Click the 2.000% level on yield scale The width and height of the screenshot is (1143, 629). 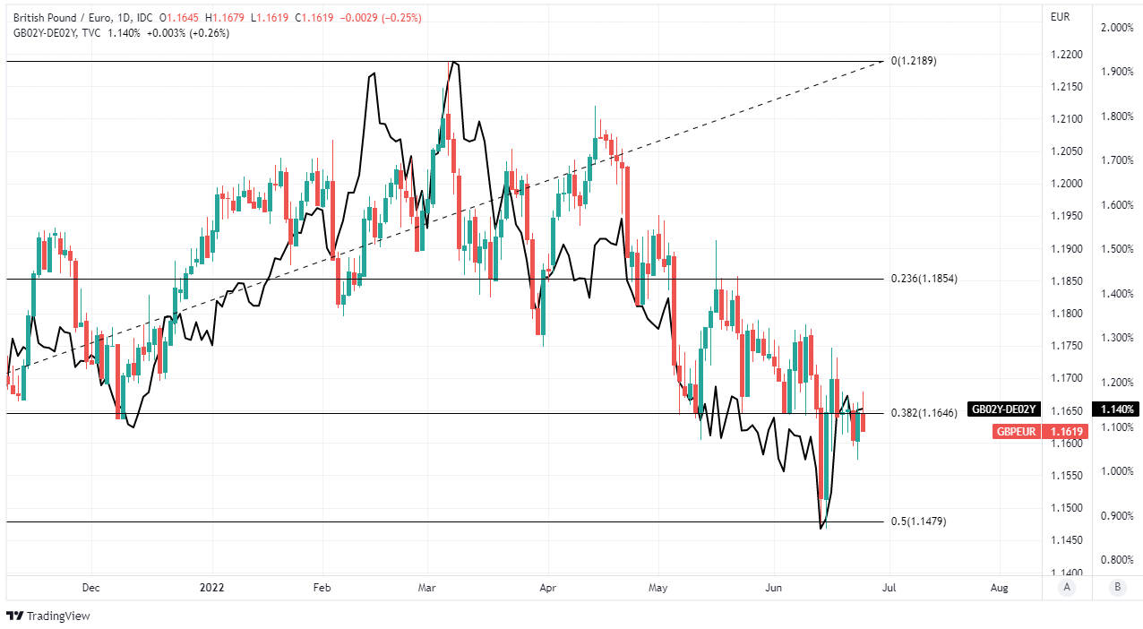tap(1116, 28)
